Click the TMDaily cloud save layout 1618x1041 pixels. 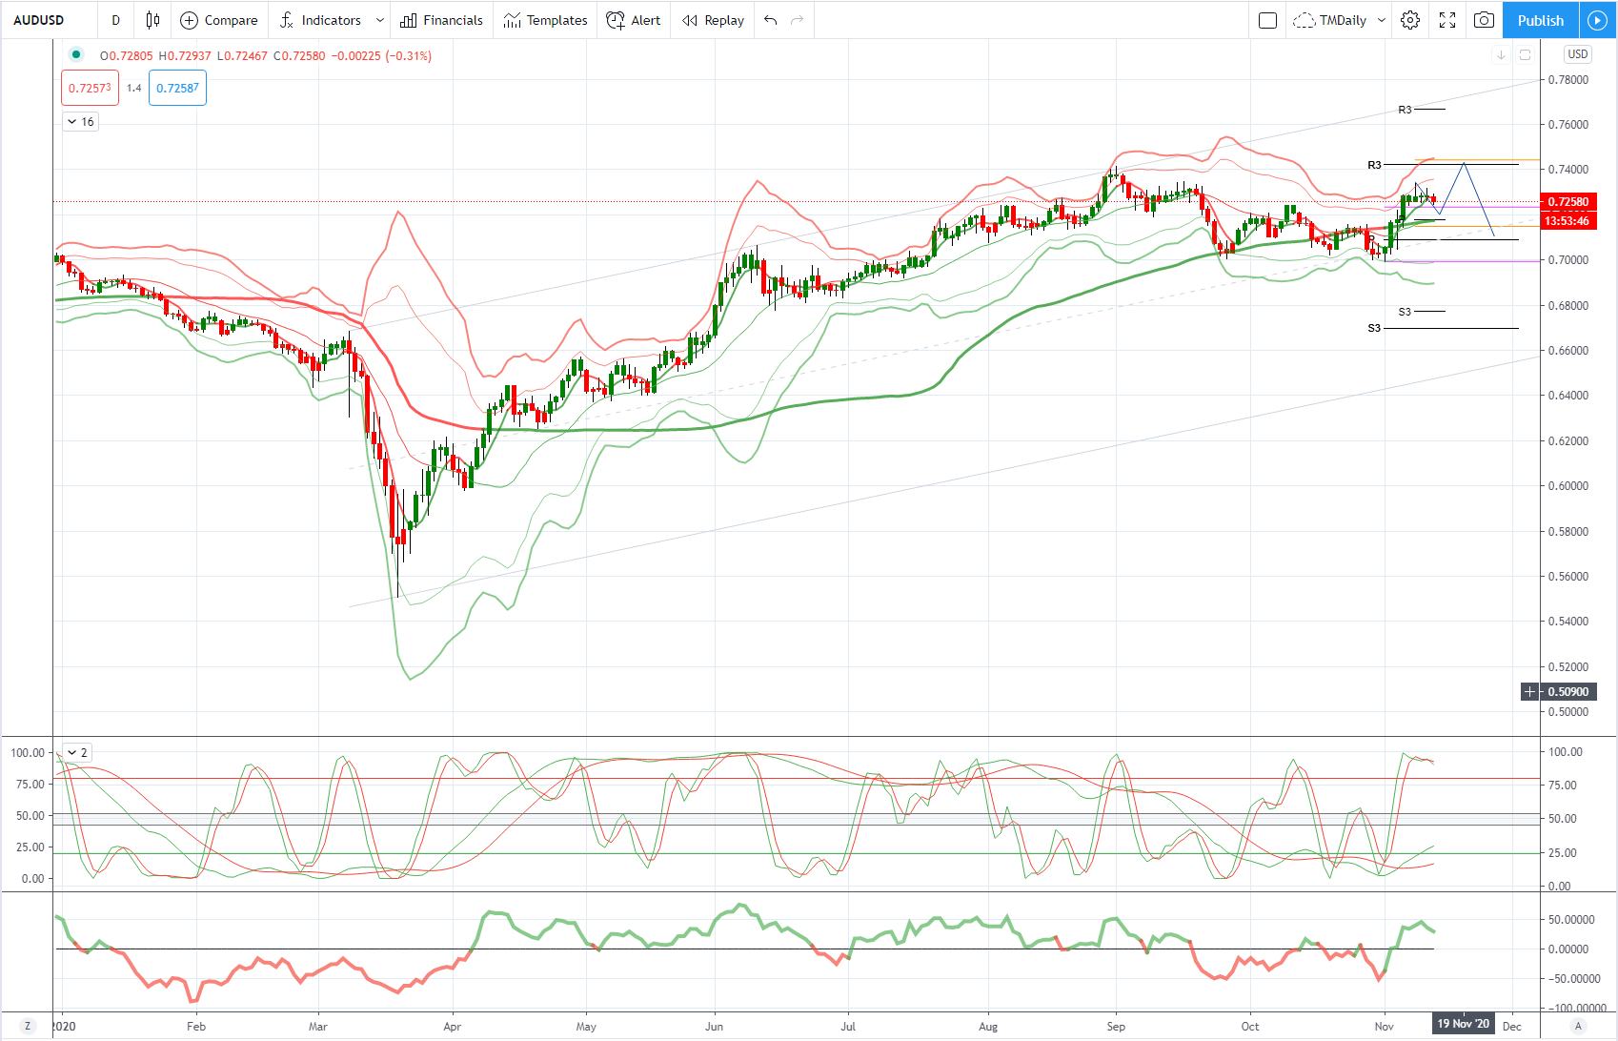(1330, 20)
